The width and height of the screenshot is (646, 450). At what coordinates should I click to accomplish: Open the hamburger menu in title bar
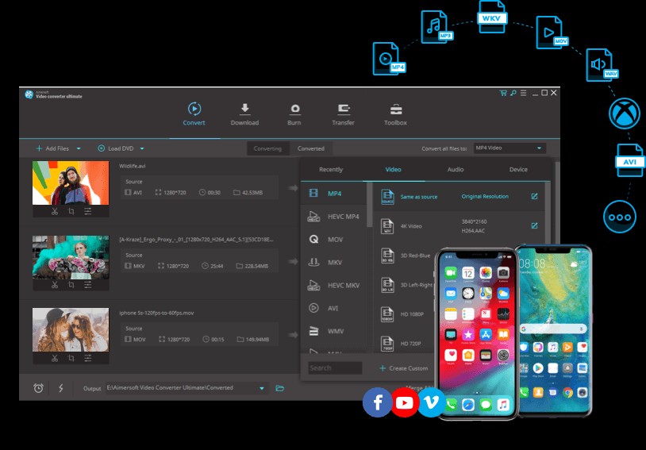coord(523,93)
